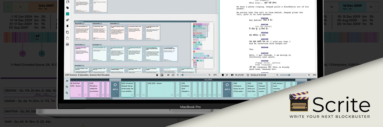Zoom in structure canvas next to 28%
Screen dimensions: 383x127
[210, 75]
